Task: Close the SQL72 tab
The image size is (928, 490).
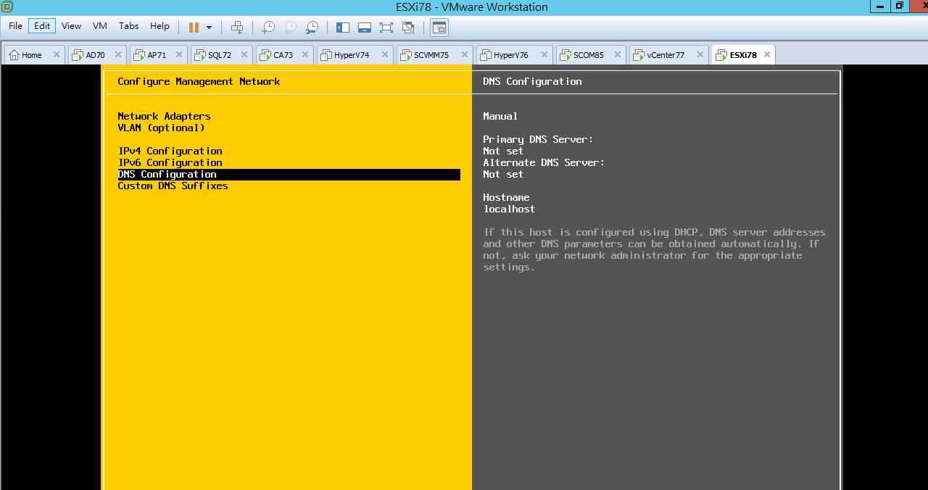Action: (245, 55)
